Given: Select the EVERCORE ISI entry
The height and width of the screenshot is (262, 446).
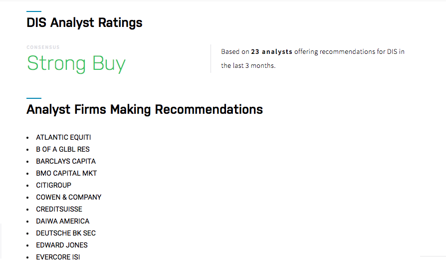Looking at the screenshot, I should [x=58, y=257].
